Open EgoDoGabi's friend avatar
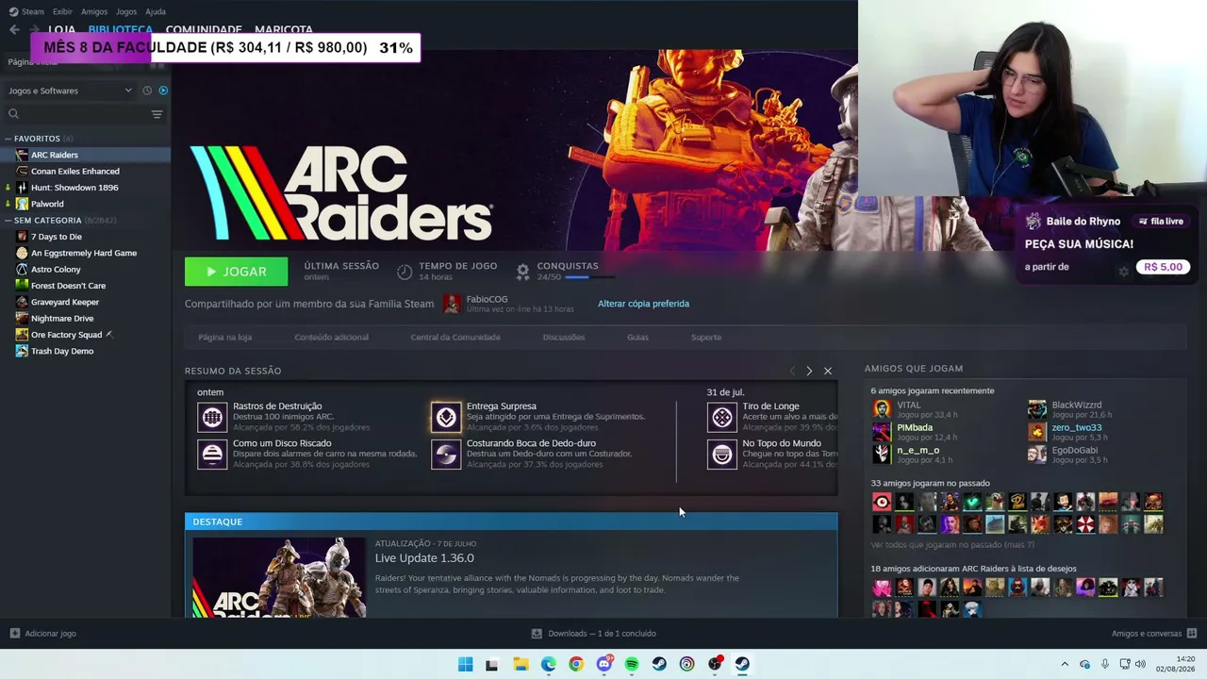This screenshot has width=1207, height=679. [1037, 455]
